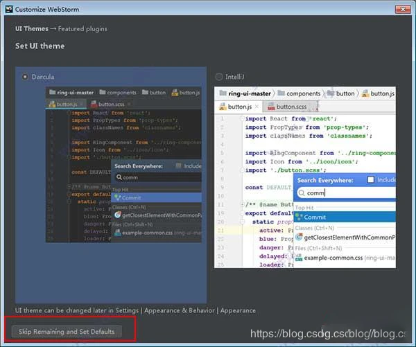
Task: Click the UI theme settings hint text
Action: (135, 310)
